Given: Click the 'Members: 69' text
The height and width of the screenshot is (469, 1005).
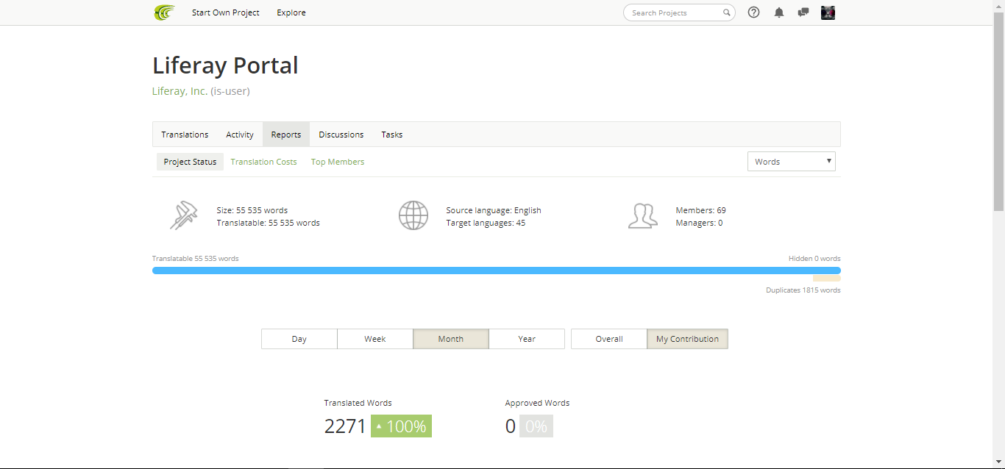Looking at the screenshot, I should coord(701,210).
